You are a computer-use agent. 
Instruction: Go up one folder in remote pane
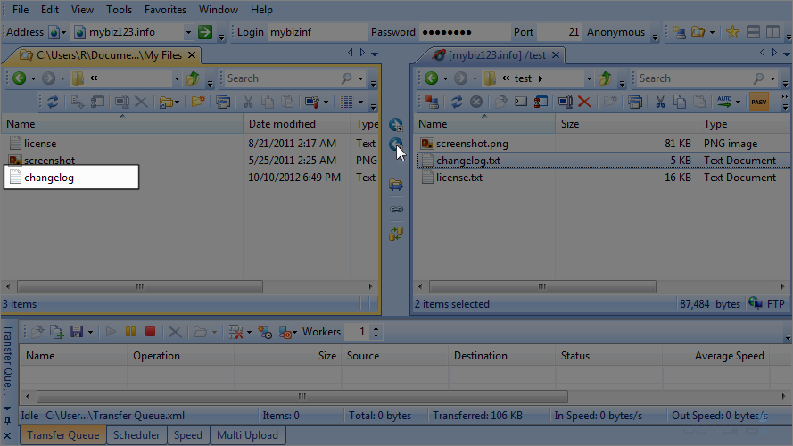click(x=604, y=78)
